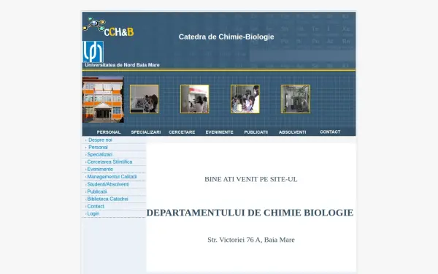Image resolution: width=438 pixels, height=274 pixels.
Task: Open the Contact sidebar link
Action: pos(96,206)
